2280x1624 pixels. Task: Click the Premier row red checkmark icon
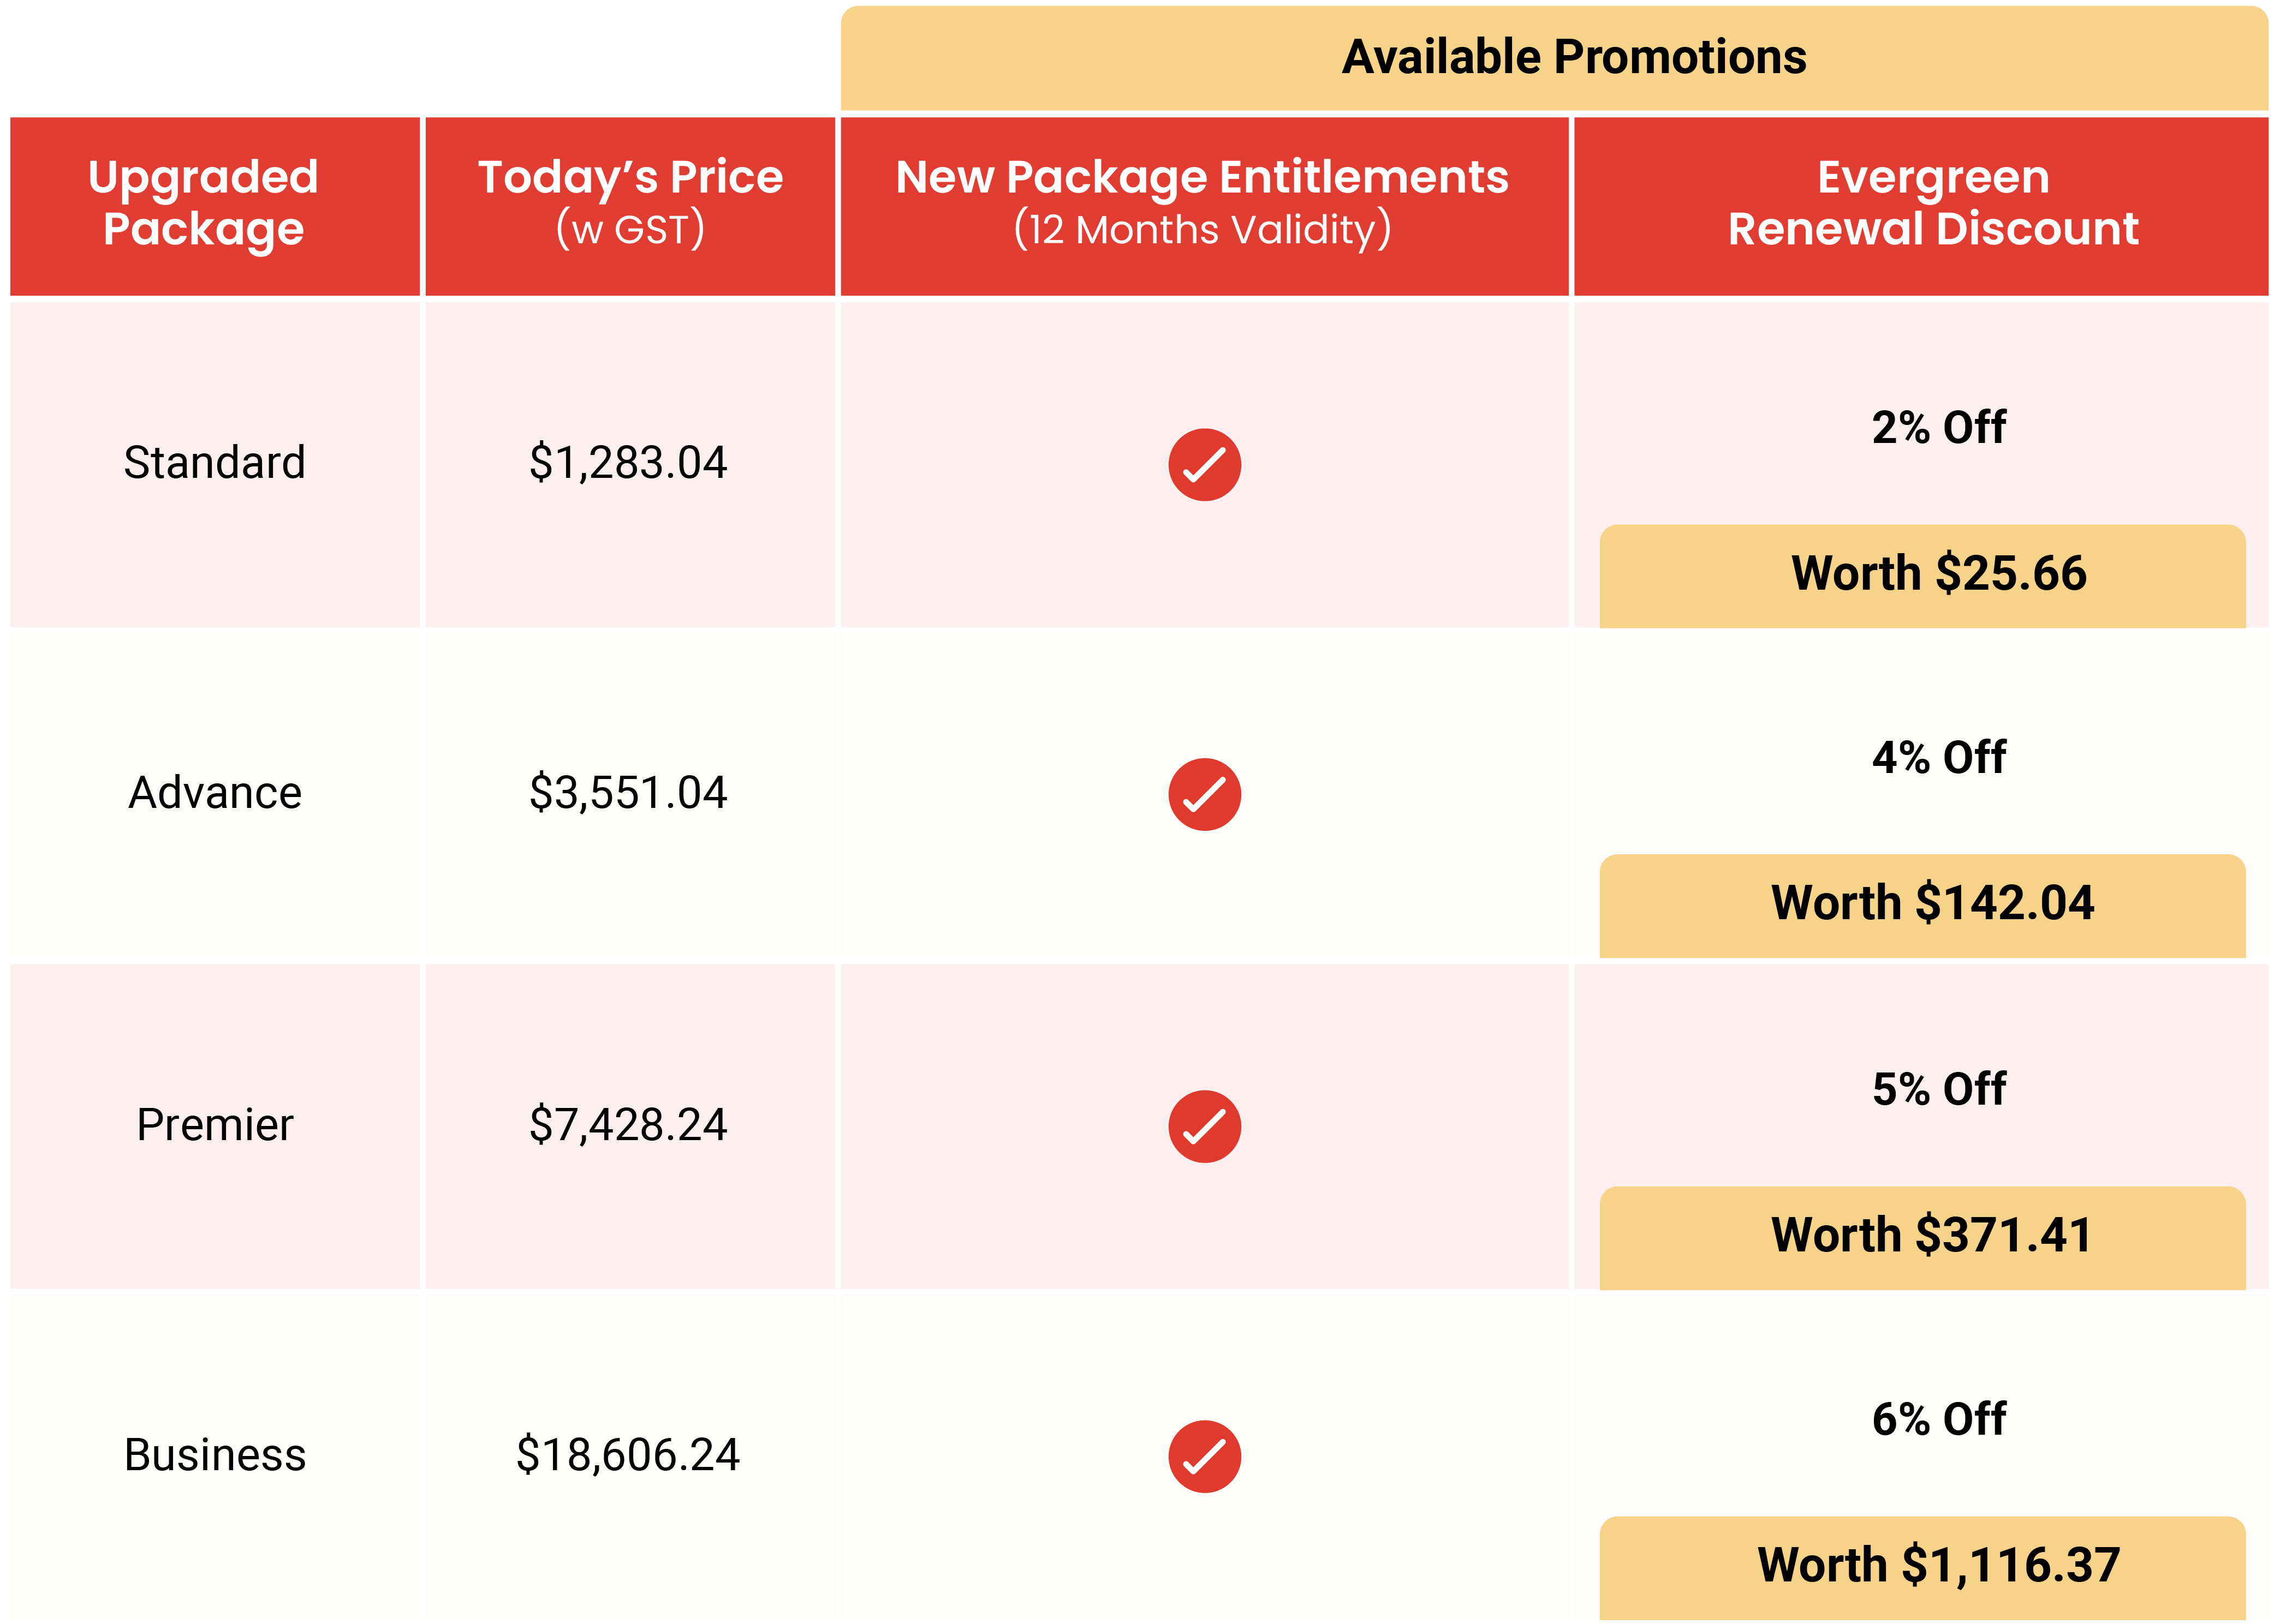[1206, 1127]
